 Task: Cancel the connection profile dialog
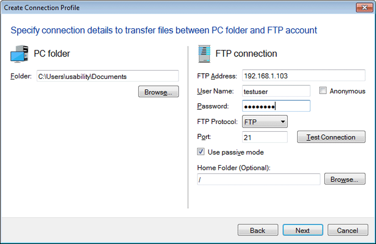coord(347,230)
